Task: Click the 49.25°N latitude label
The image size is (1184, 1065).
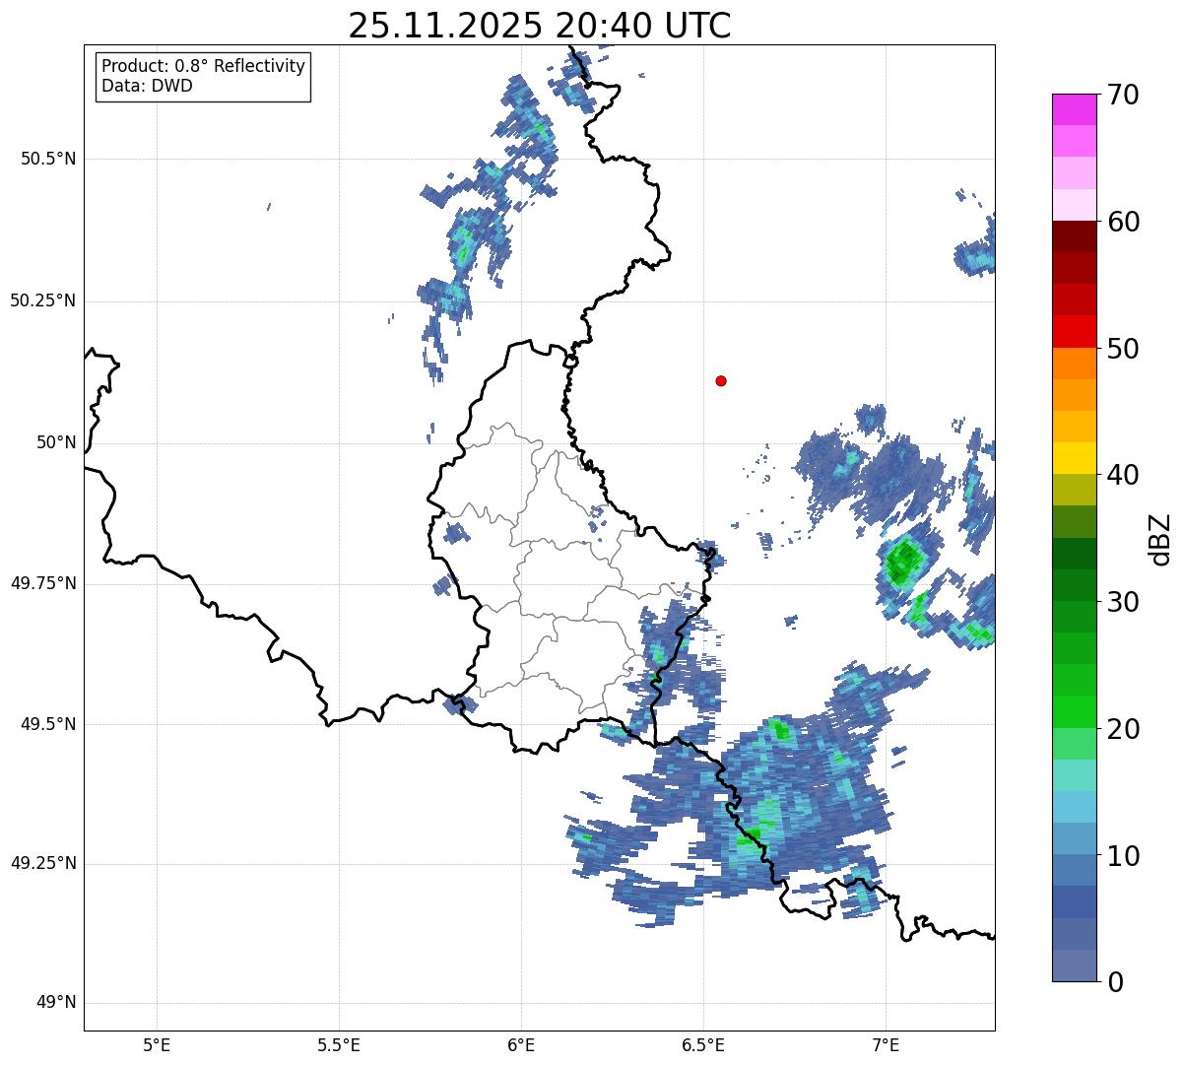Action: coord(42,863)
